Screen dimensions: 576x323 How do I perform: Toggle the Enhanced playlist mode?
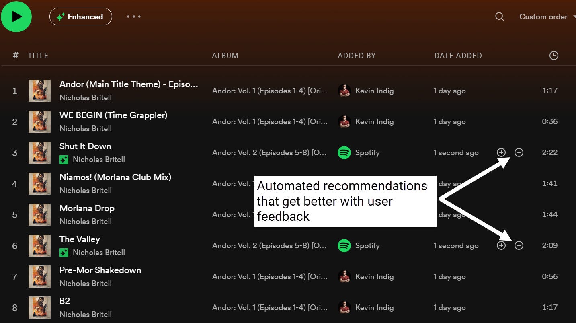click(80, 16)
